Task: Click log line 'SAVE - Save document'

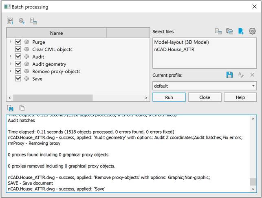Action: point(31,183)
